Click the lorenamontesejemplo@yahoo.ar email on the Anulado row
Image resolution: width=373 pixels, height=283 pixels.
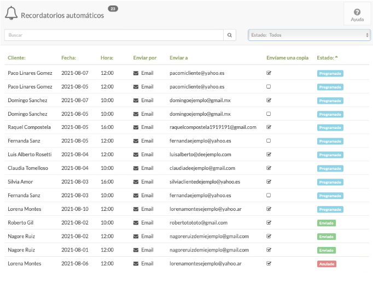206,263
